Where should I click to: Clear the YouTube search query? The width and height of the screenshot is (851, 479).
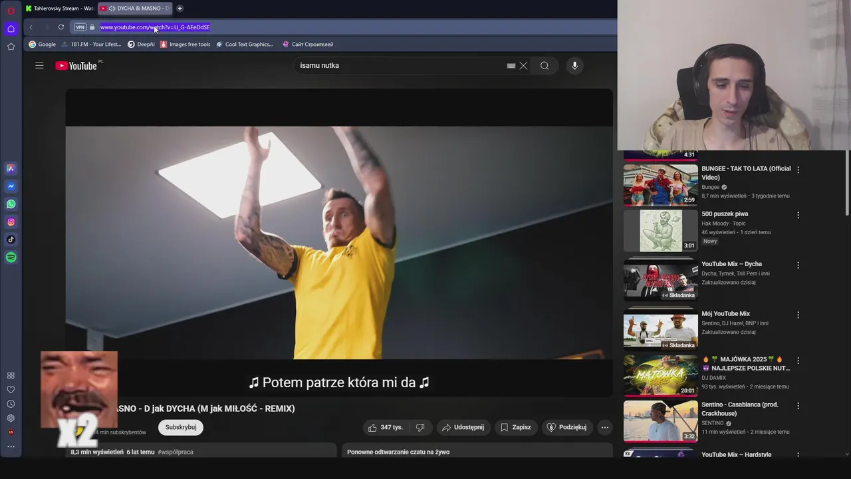[x=523, y=66]
